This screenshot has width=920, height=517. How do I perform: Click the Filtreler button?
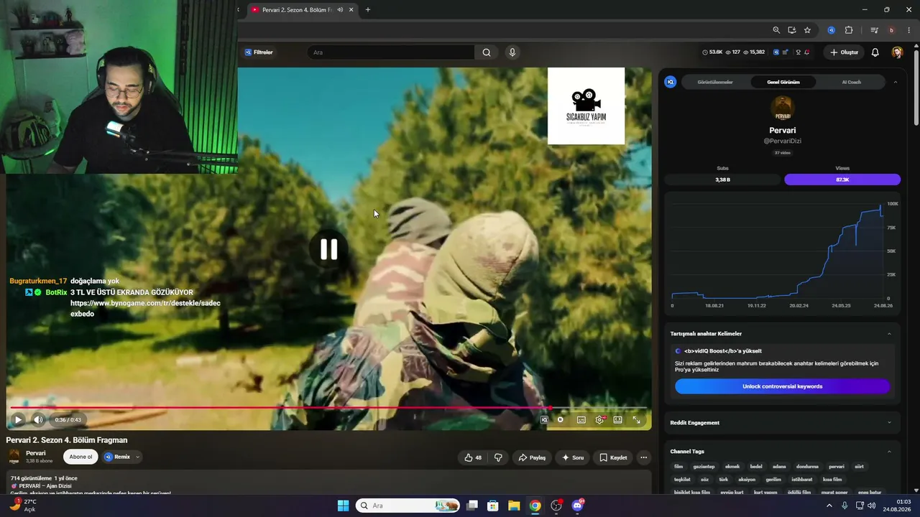click(x=259, y=52)
